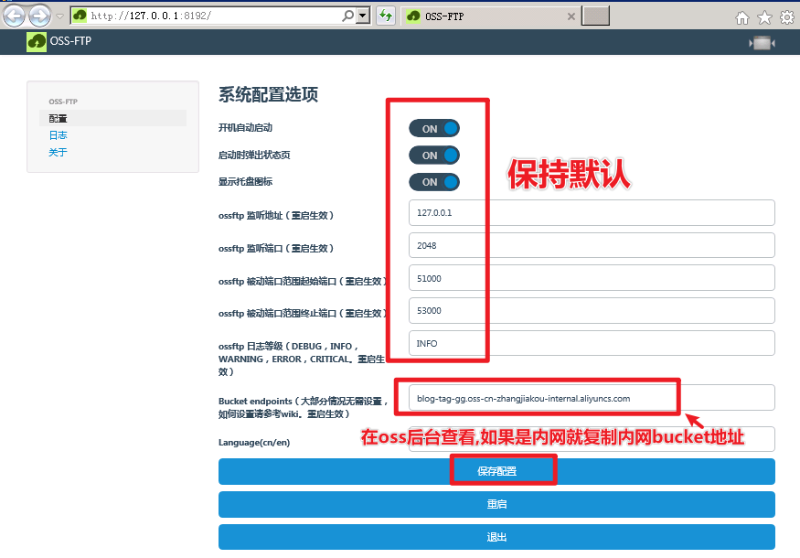Expand the address bar URL dropdown arrow
Screen dimensions: 800x558
click(363, 16)
